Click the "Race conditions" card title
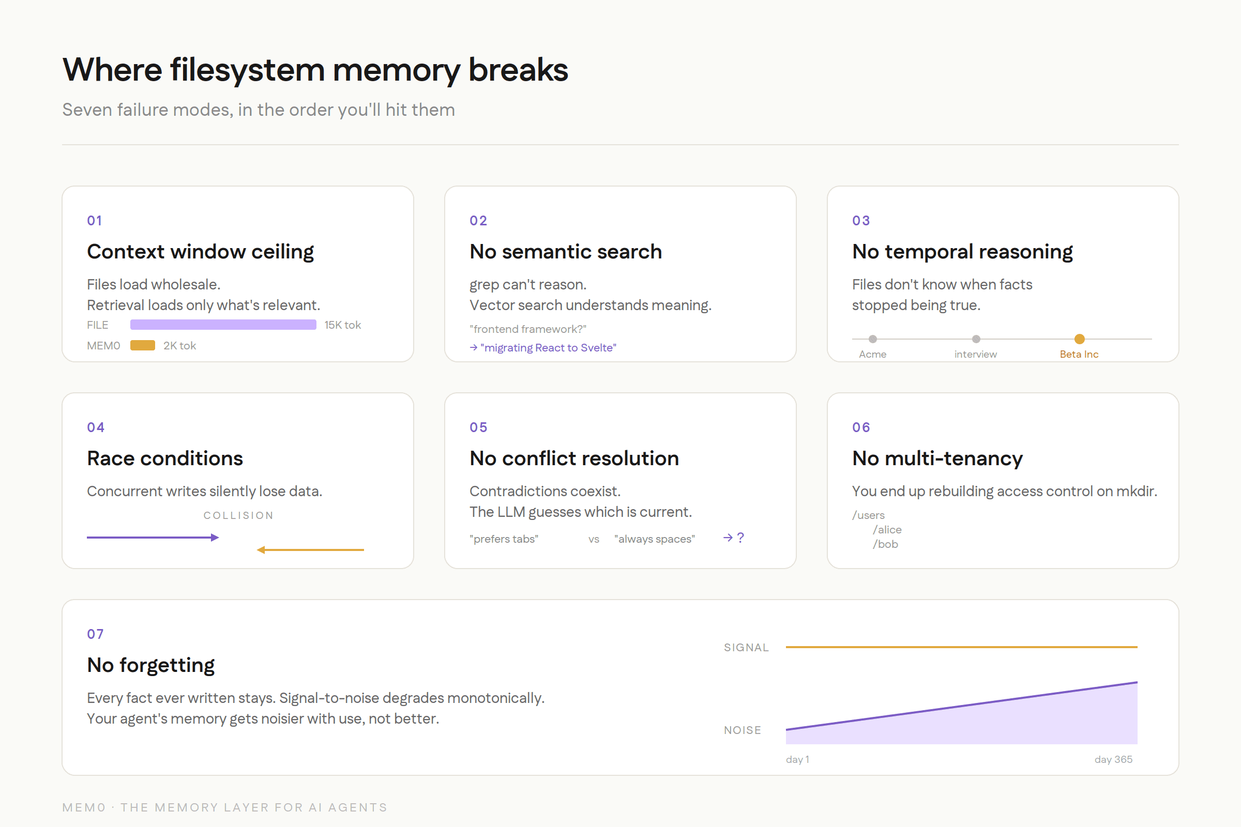Image resolution: width=1241 pixels, height=827 pixels. pos(164,458)
